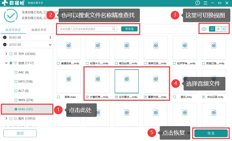This screenshot has height=141, width=232.
Task: Click the magnifier search icon
Action: click(114, 29)
